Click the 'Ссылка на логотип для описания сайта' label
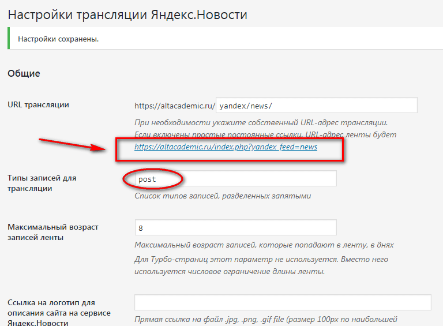The height and width of the screenshot is (326, 443). tap(59, 313)
